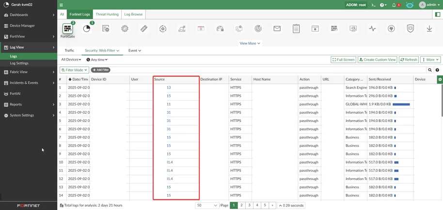Click the search magnifier in filter bar

coord(430,70)
